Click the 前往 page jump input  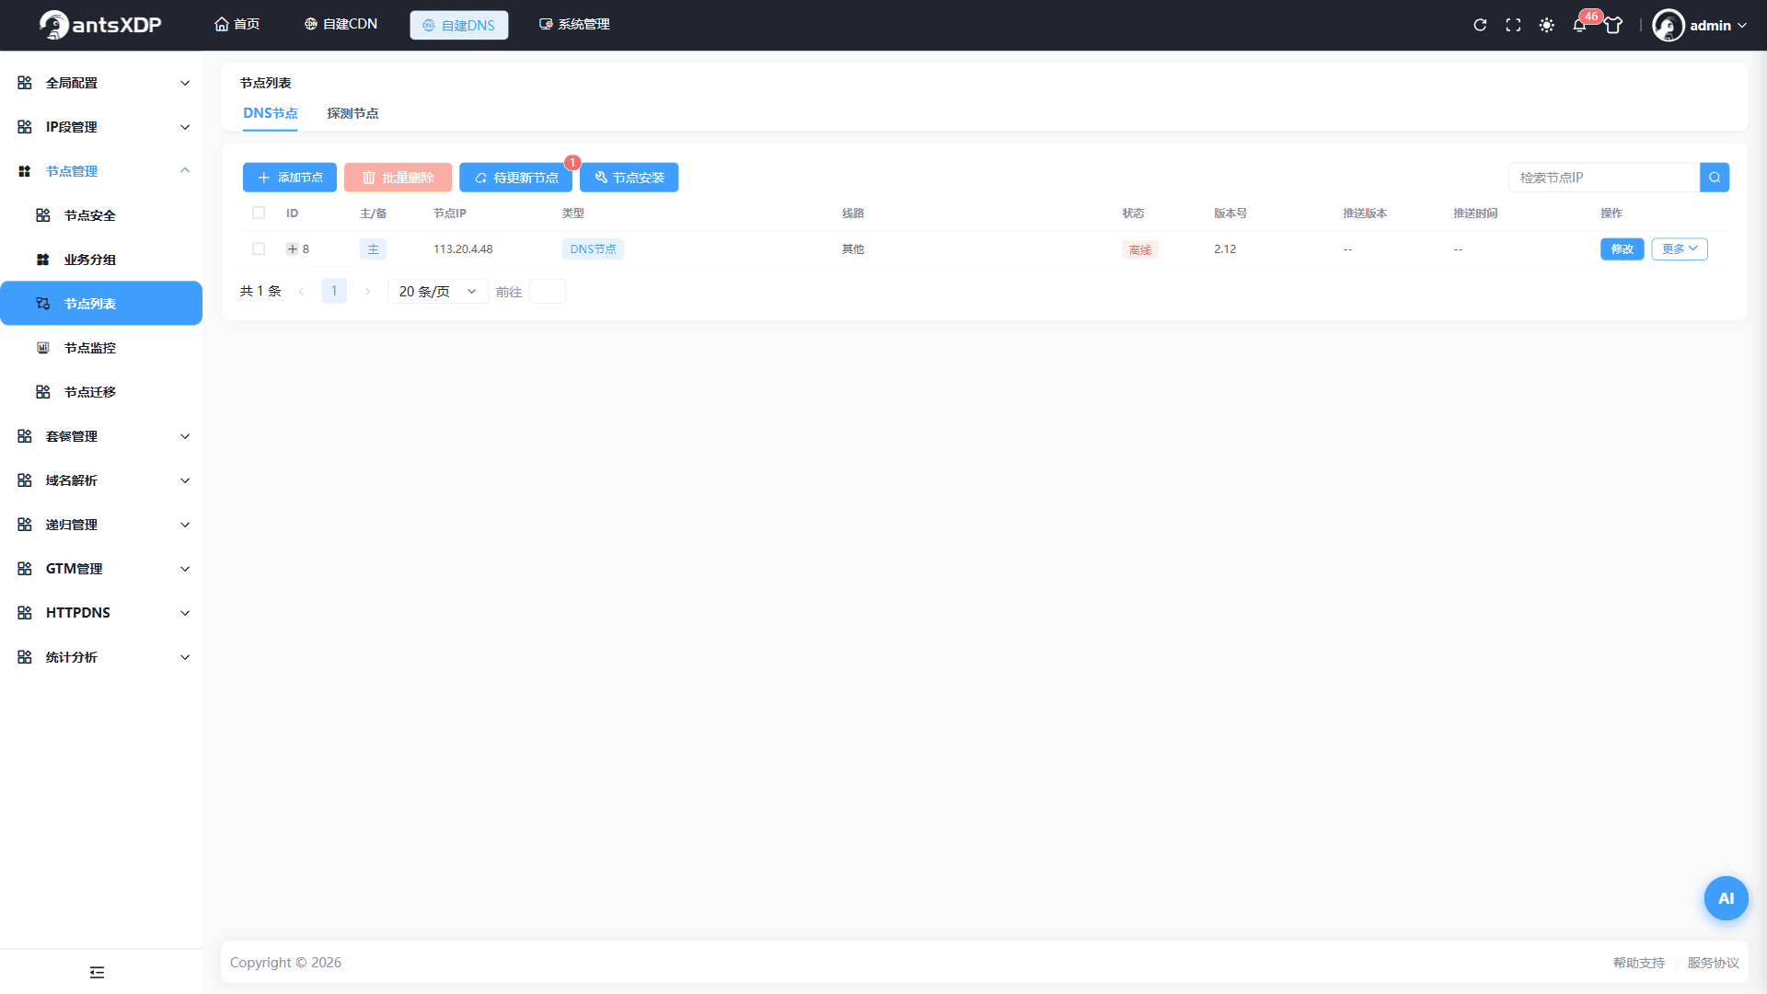tap(548, 292)
